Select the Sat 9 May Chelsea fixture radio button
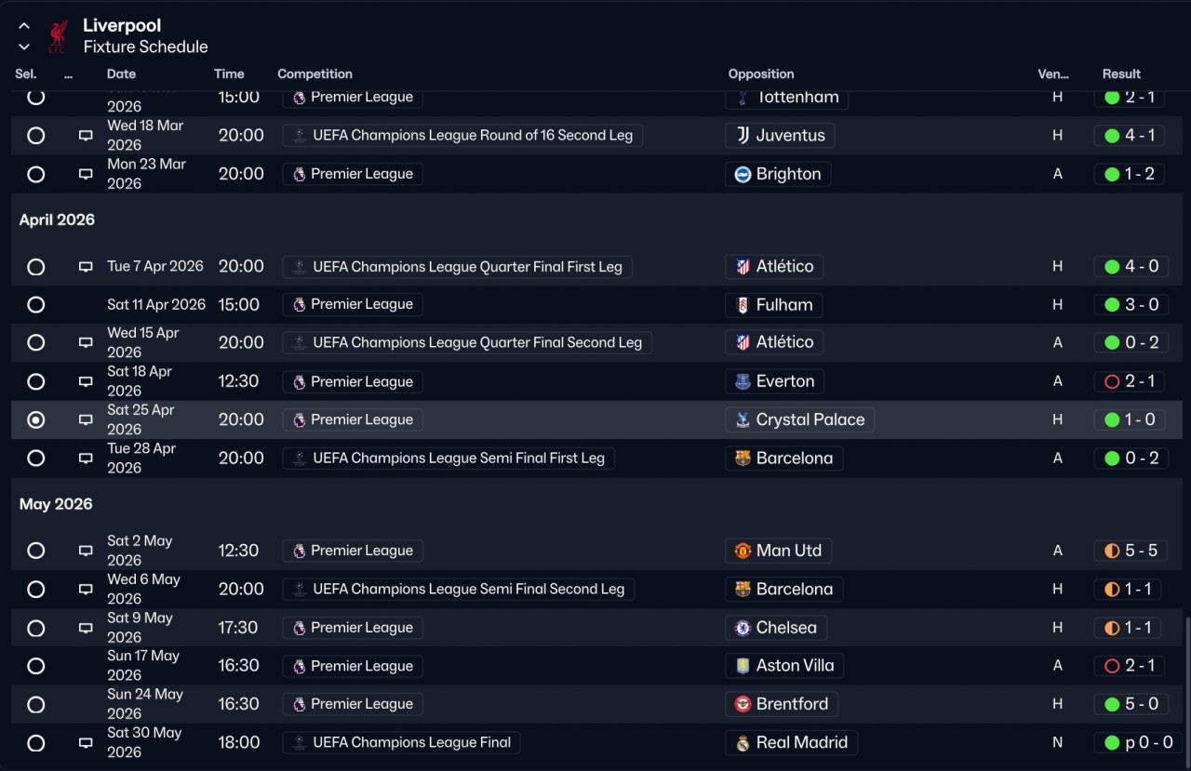 pyautogui.click(x=35, y=628)
